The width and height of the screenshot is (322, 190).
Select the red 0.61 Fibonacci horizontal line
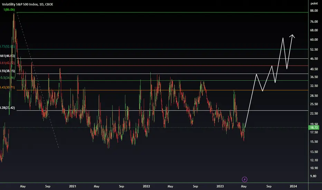162,66
